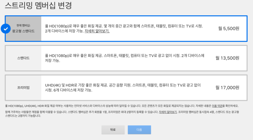The width and height of the screenshot is (253, 140).
Task: Open 자세히 알아보기 link in ad plan description
Action: (97, 31)
